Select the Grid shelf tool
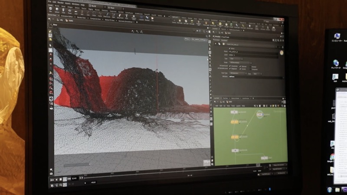347x195 pixels. point(76,12)
